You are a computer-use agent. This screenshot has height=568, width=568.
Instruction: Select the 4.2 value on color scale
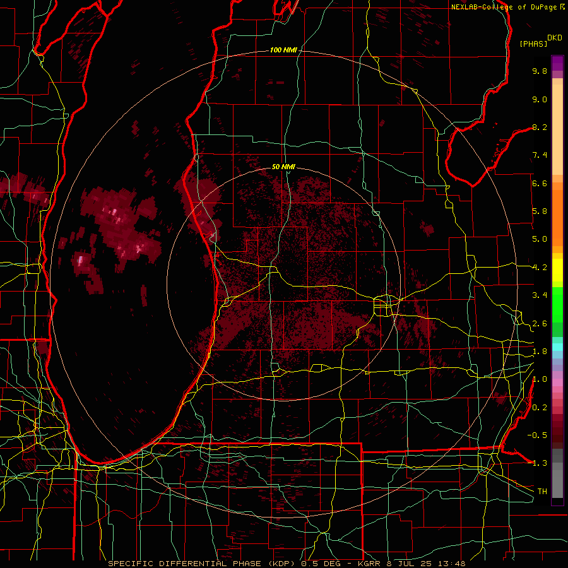tap(540, 268)
